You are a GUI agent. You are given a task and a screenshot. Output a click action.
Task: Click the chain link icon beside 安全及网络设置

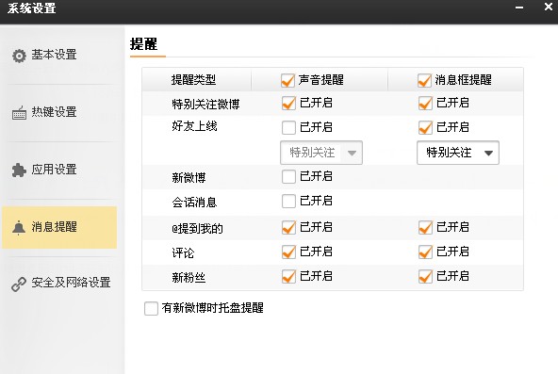19,285
